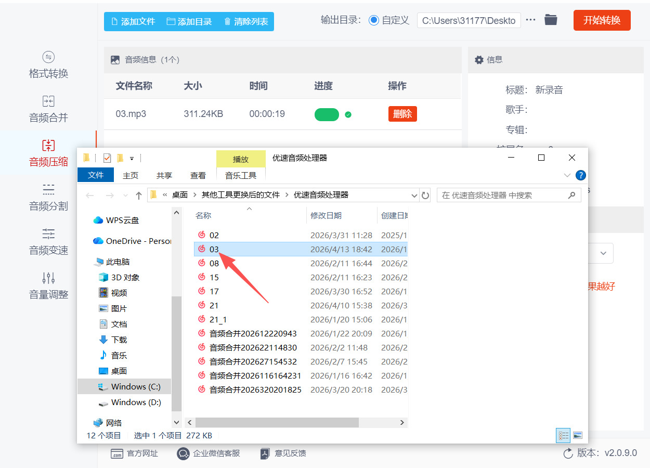The width and height of the screenshot is (650, 468).
Task: Select Windows (C:) drive
Action: tap(124, 386)
